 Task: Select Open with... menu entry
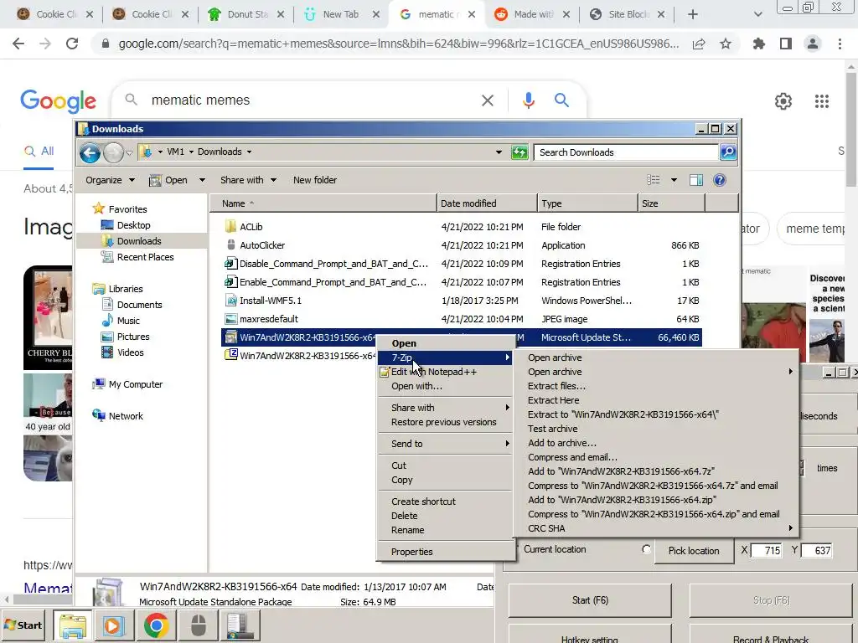[416, 386]
